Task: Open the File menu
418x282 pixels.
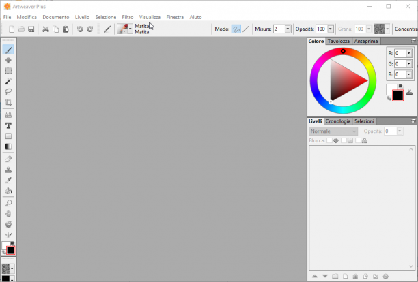Action: pos(8,17)
